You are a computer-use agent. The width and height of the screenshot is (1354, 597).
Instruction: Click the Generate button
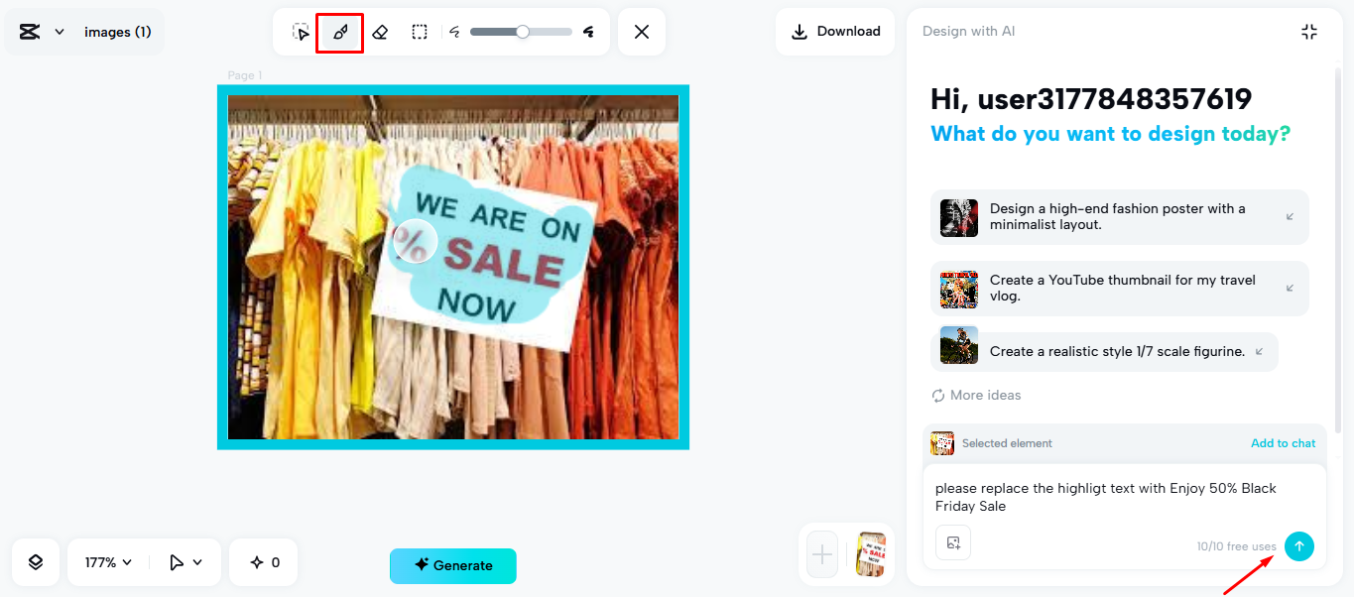point(453,565)
